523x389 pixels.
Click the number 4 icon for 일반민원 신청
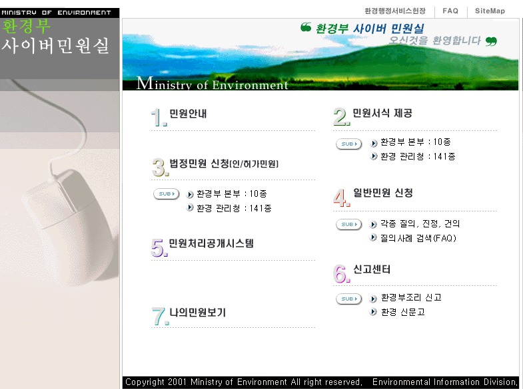[x=342, y=197]
